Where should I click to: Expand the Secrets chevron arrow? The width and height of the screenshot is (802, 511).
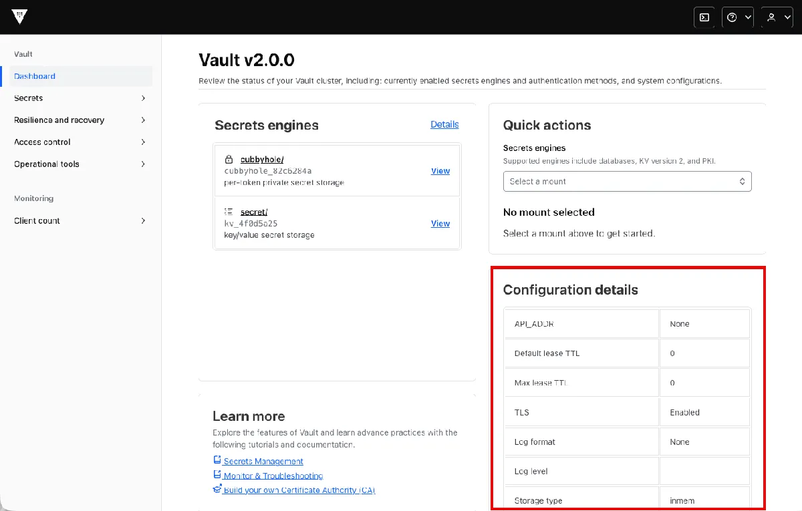(143, 98)
